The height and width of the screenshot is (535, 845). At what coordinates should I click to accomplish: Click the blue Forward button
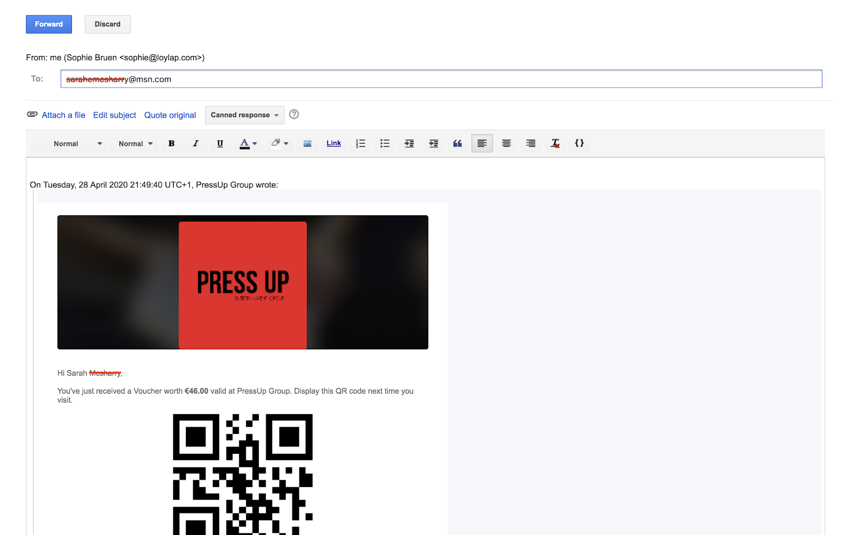(49, 24)
